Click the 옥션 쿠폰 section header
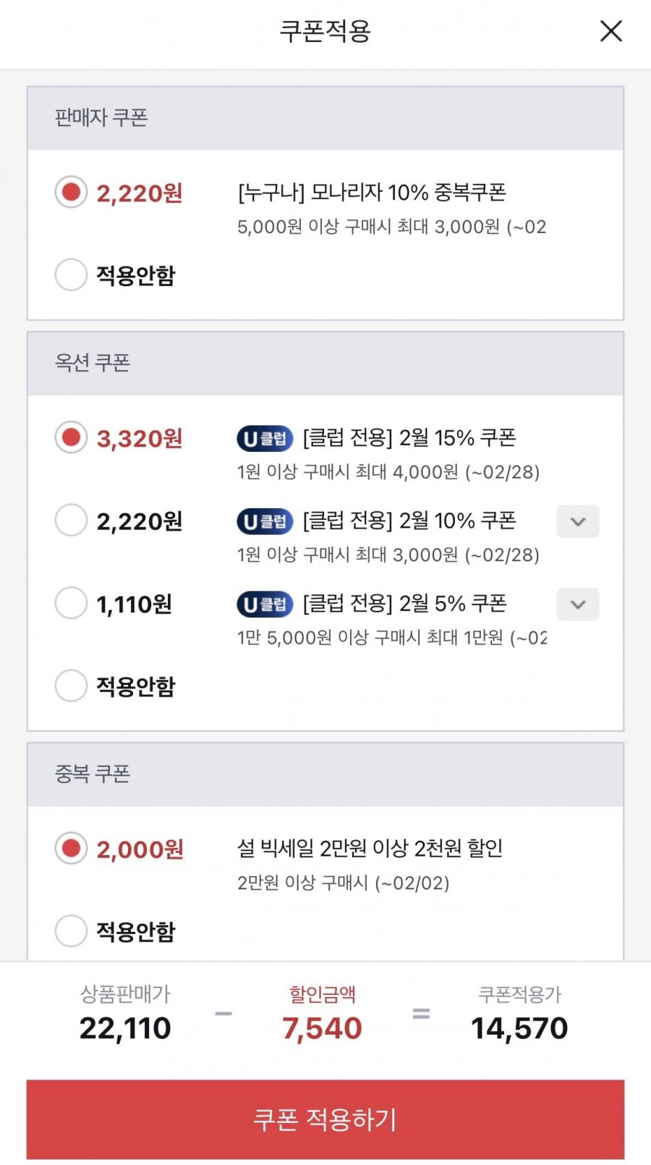This screenshot has width=651, height=1165. point(93,363)
